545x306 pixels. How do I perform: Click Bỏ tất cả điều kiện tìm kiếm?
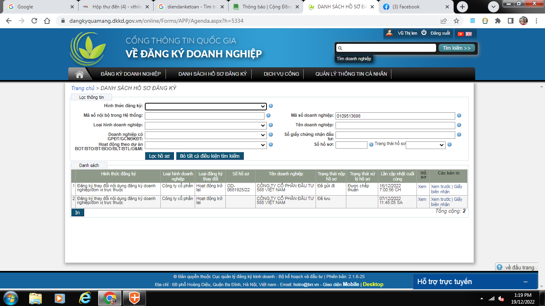point(209,156)
